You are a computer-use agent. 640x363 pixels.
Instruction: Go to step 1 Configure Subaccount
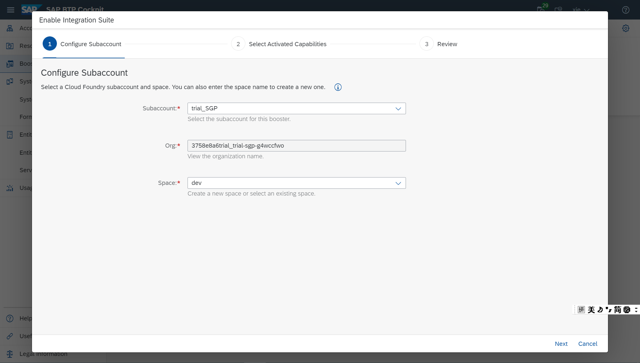pos(82,44)
